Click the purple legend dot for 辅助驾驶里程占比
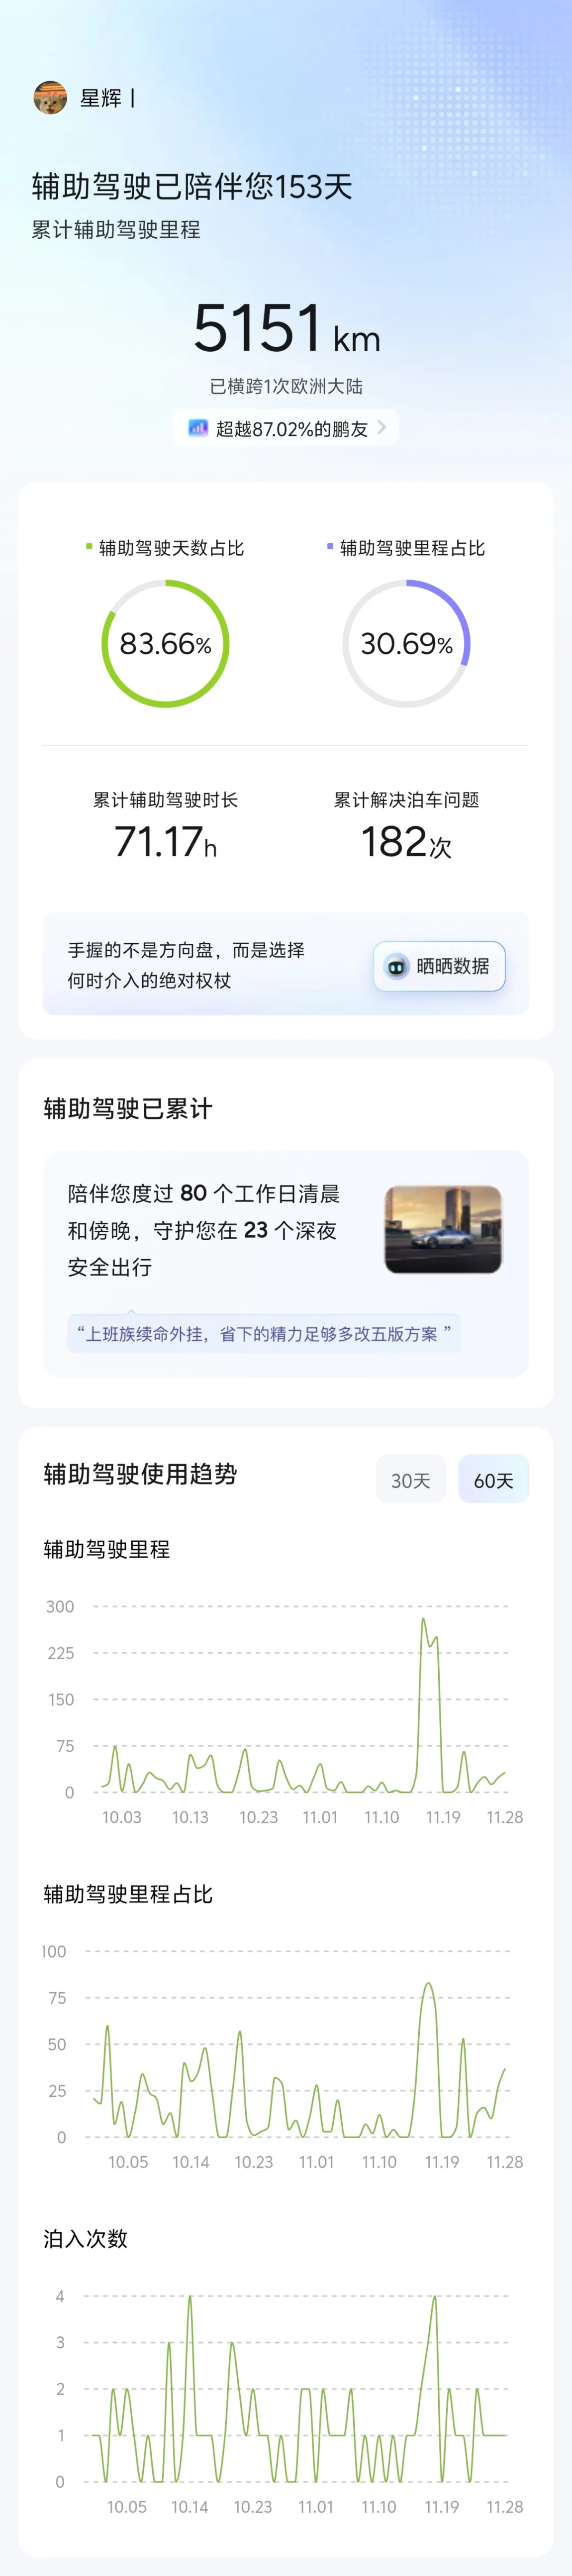 tap(330, 547)
